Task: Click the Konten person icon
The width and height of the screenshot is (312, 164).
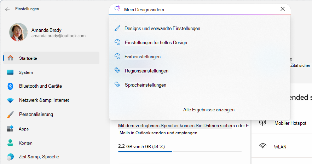Action: coord(10,143)
